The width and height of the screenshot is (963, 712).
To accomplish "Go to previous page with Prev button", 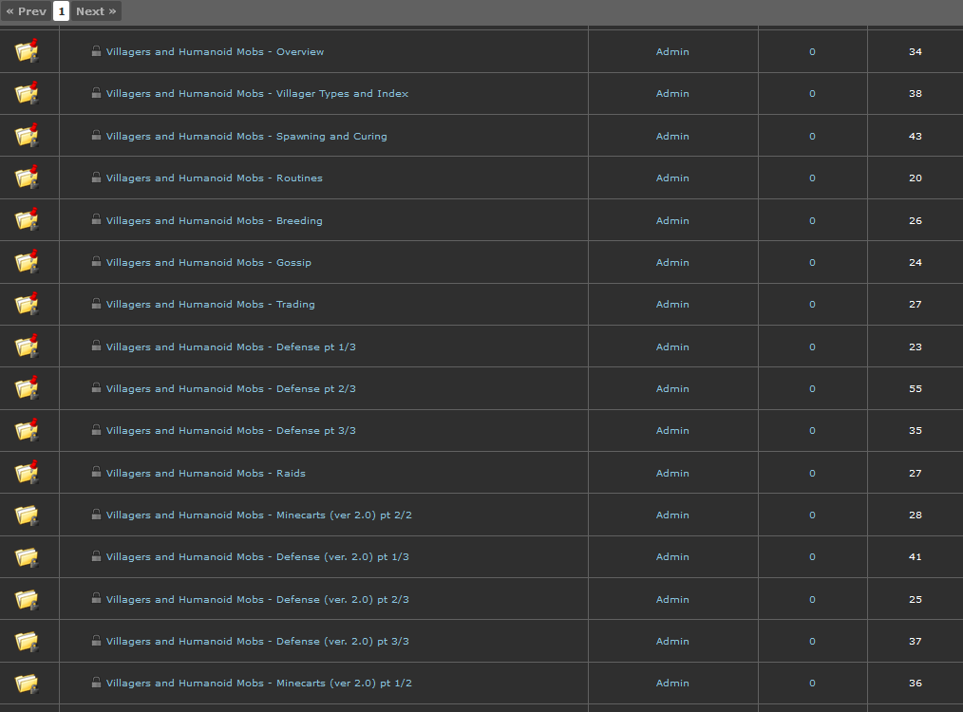I will pyautogui.click(x=27, y=11).
